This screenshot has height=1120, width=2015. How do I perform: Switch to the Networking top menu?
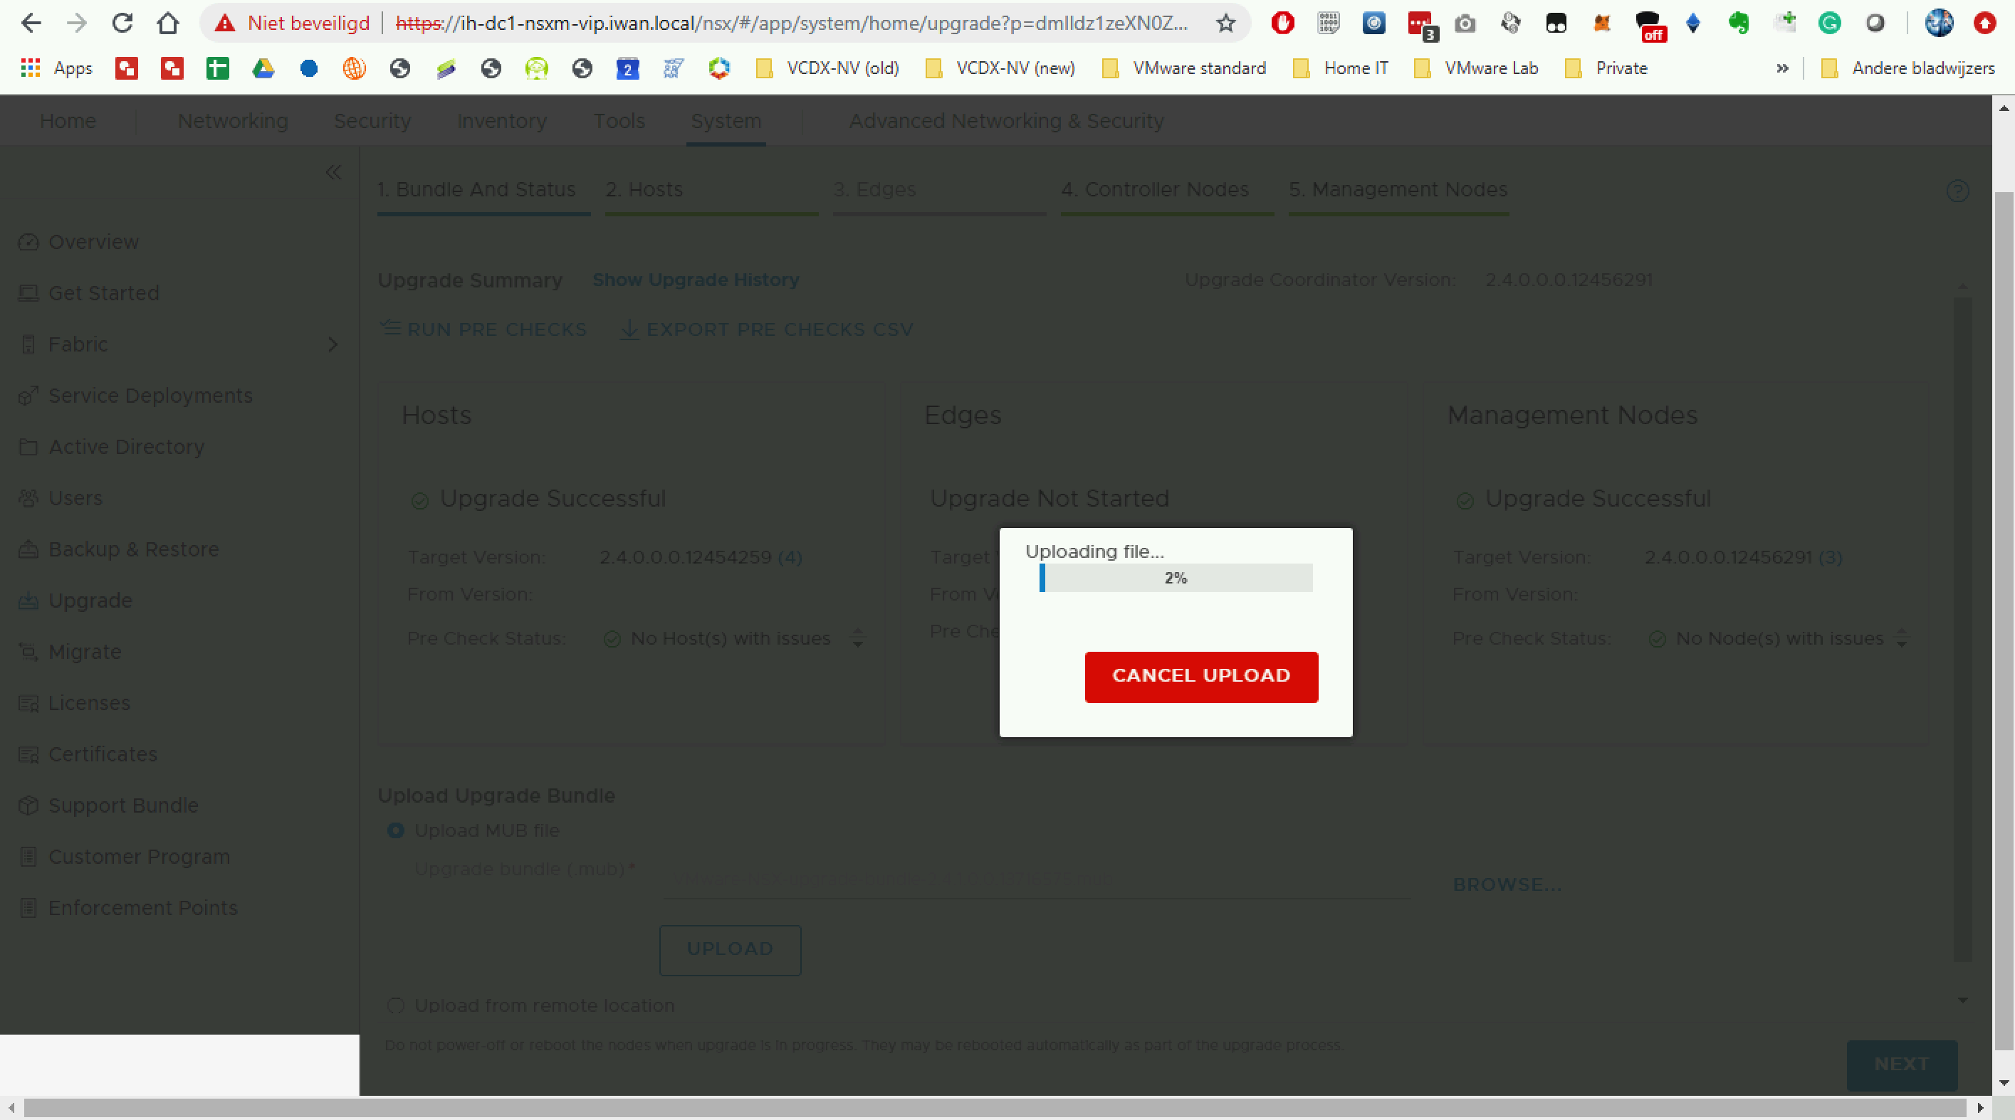click(232, 121)
